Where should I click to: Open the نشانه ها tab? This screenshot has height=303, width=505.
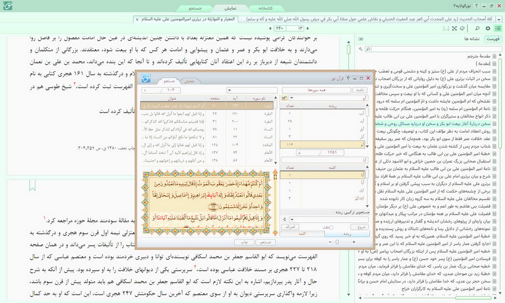click(472, 39)
